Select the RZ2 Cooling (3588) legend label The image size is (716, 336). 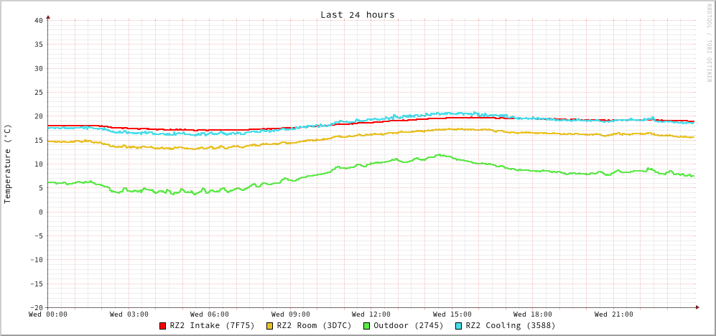pyautogui.click(x=510, y=325)
